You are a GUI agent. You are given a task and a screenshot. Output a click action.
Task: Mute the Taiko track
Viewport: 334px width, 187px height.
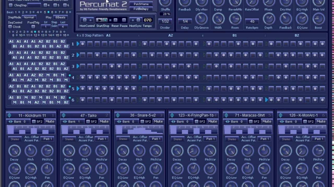click(104, 121)
